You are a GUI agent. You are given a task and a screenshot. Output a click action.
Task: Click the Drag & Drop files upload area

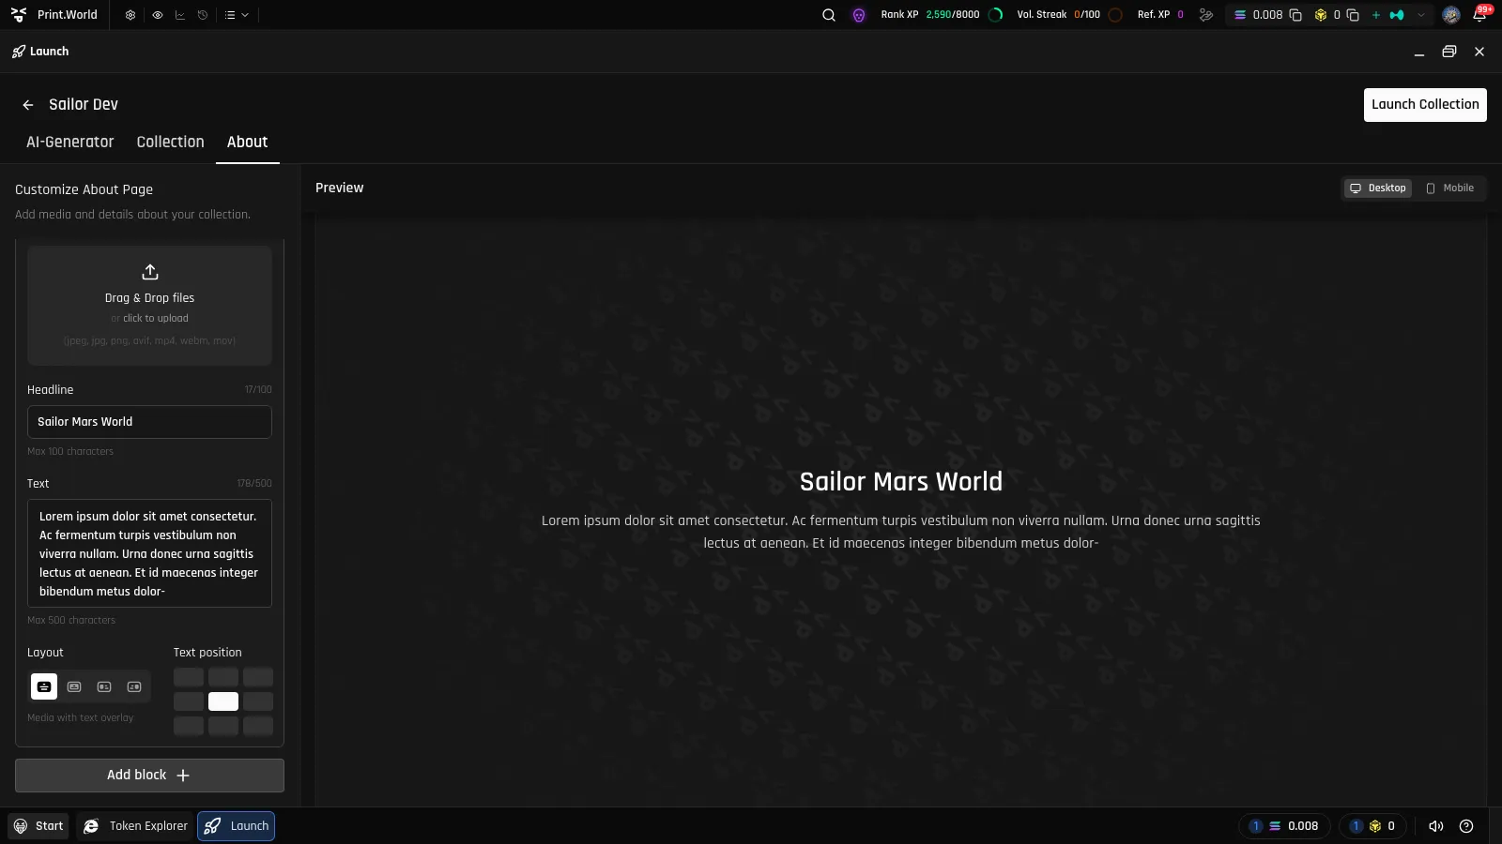click(149, 306)
